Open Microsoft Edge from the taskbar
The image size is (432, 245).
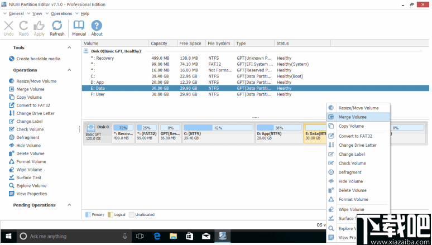click(x=157, y=236)
